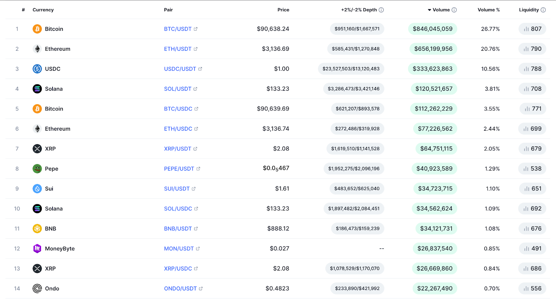Click the info icon next to Liquidity header
This screenshot has height=299, width=556.
[543, 10]
